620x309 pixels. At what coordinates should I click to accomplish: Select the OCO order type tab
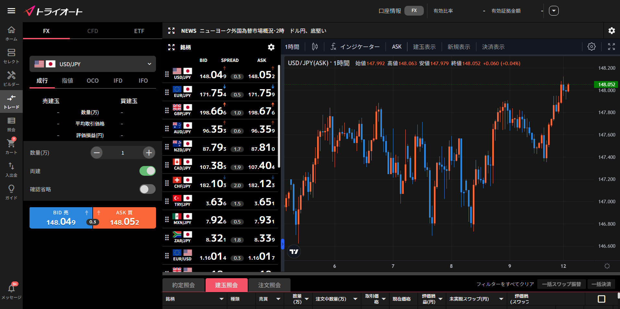[92, 81]
